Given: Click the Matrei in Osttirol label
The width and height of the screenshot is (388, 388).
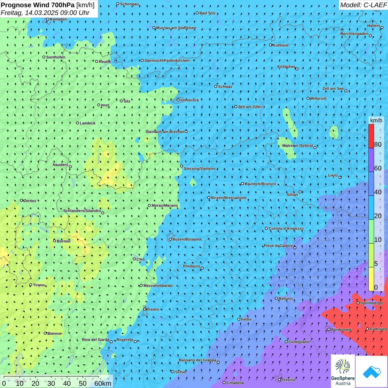Looking at the screenshot, I should coord(298,145).
